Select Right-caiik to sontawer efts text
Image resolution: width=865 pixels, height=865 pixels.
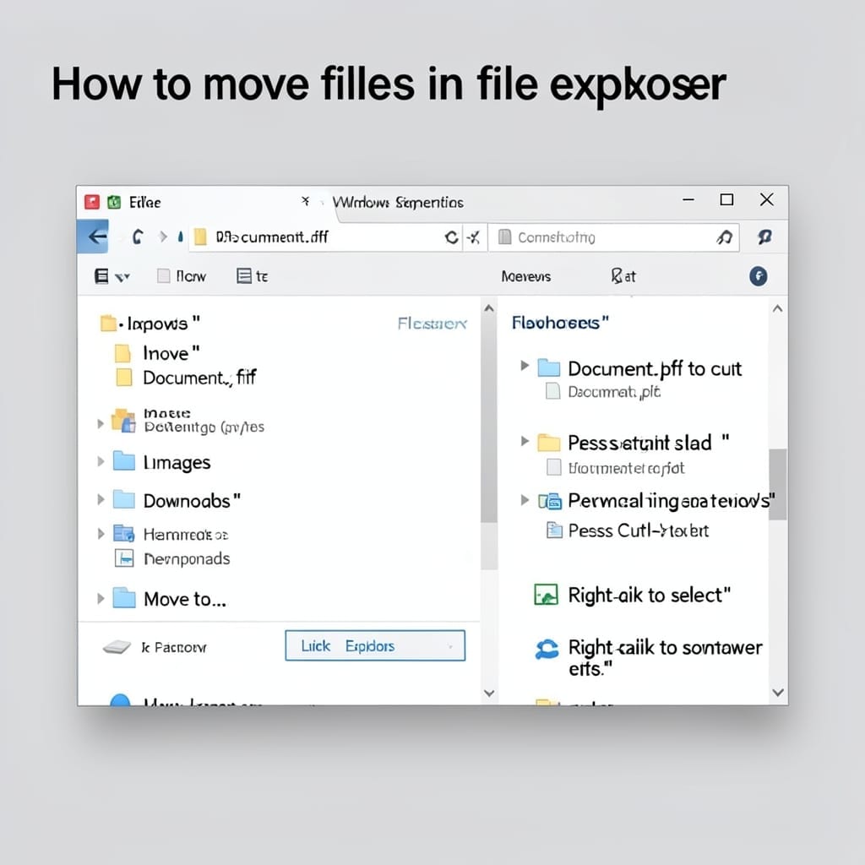click(x=666, y=657)
